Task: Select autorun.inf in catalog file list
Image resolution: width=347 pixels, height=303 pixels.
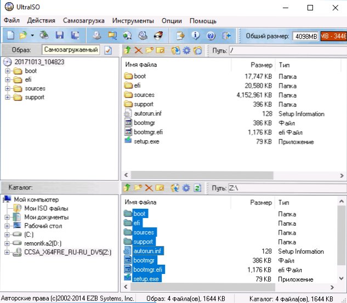Action: point(147,251)
